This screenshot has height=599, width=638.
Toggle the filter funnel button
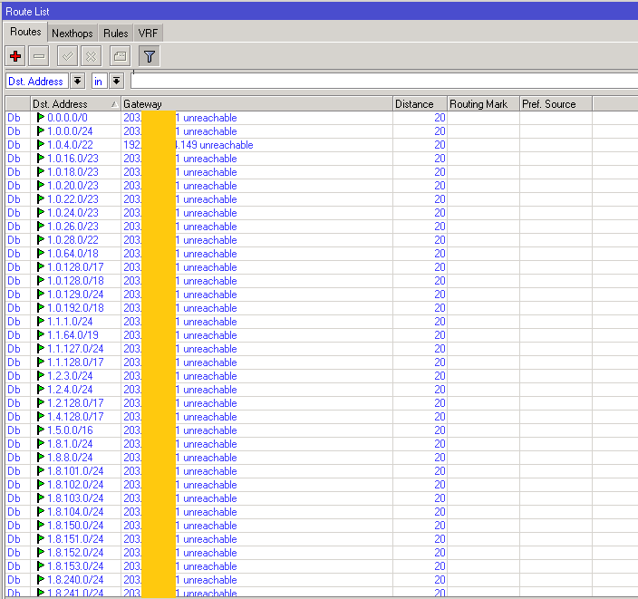click(150, 56)
